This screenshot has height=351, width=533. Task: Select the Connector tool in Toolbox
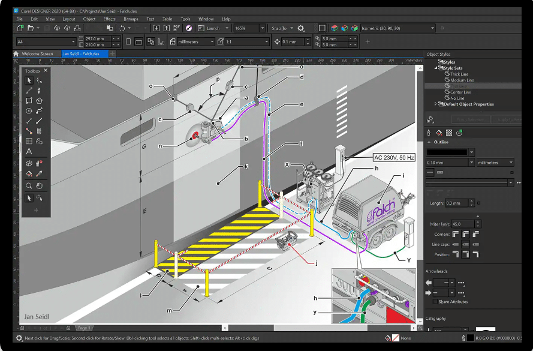click(29, 131)
